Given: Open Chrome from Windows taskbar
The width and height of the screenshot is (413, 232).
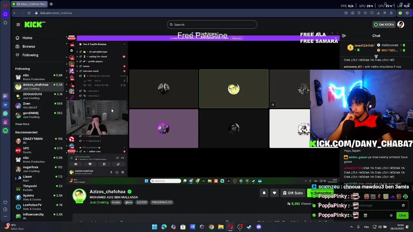Looking at the screenshot, I should pos(211,227).
